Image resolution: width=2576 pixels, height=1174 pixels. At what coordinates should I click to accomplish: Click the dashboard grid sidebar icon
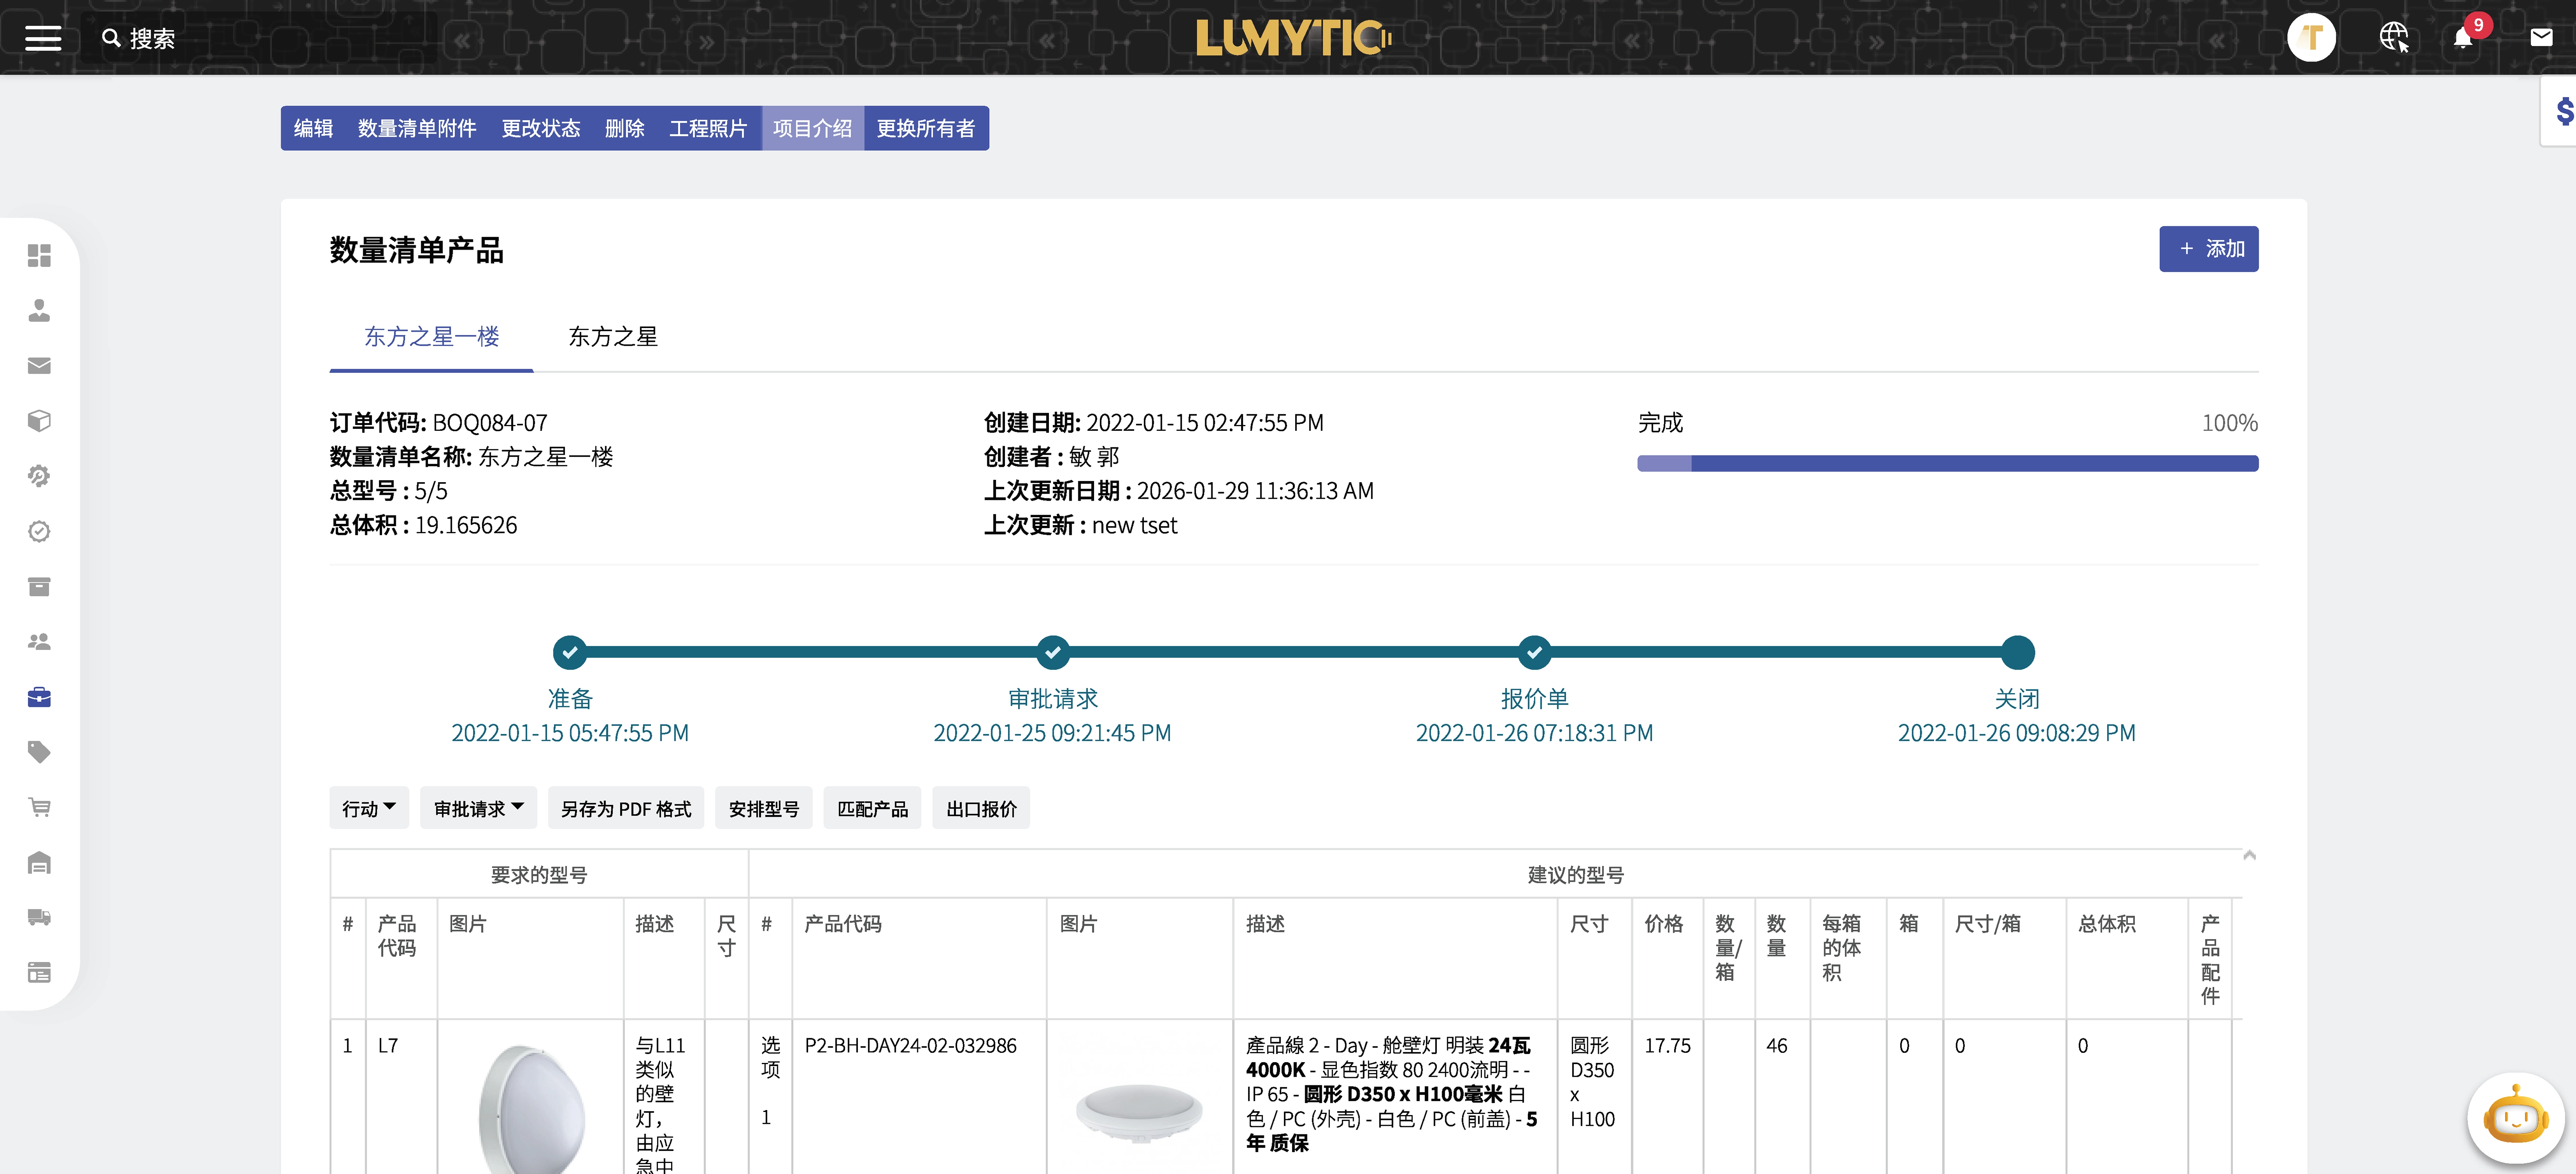39,256
